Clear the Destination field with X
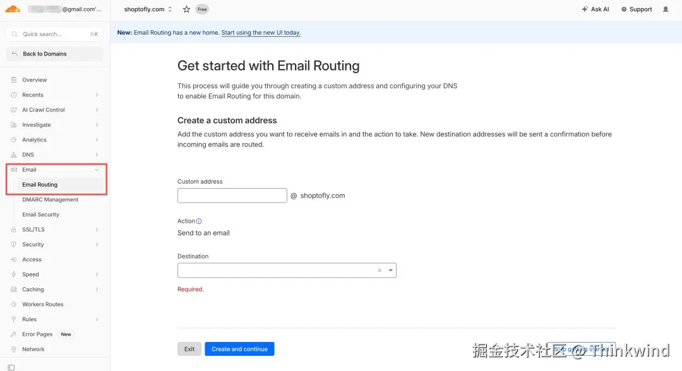 point(380,270)
